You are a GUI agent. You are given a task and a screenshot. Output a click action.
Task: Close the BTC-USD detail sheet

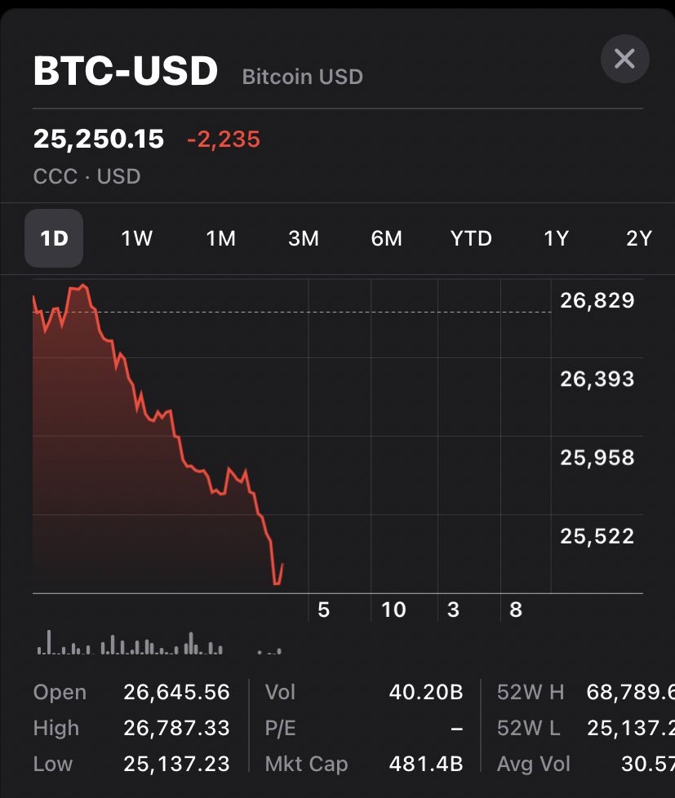[624, 59]
